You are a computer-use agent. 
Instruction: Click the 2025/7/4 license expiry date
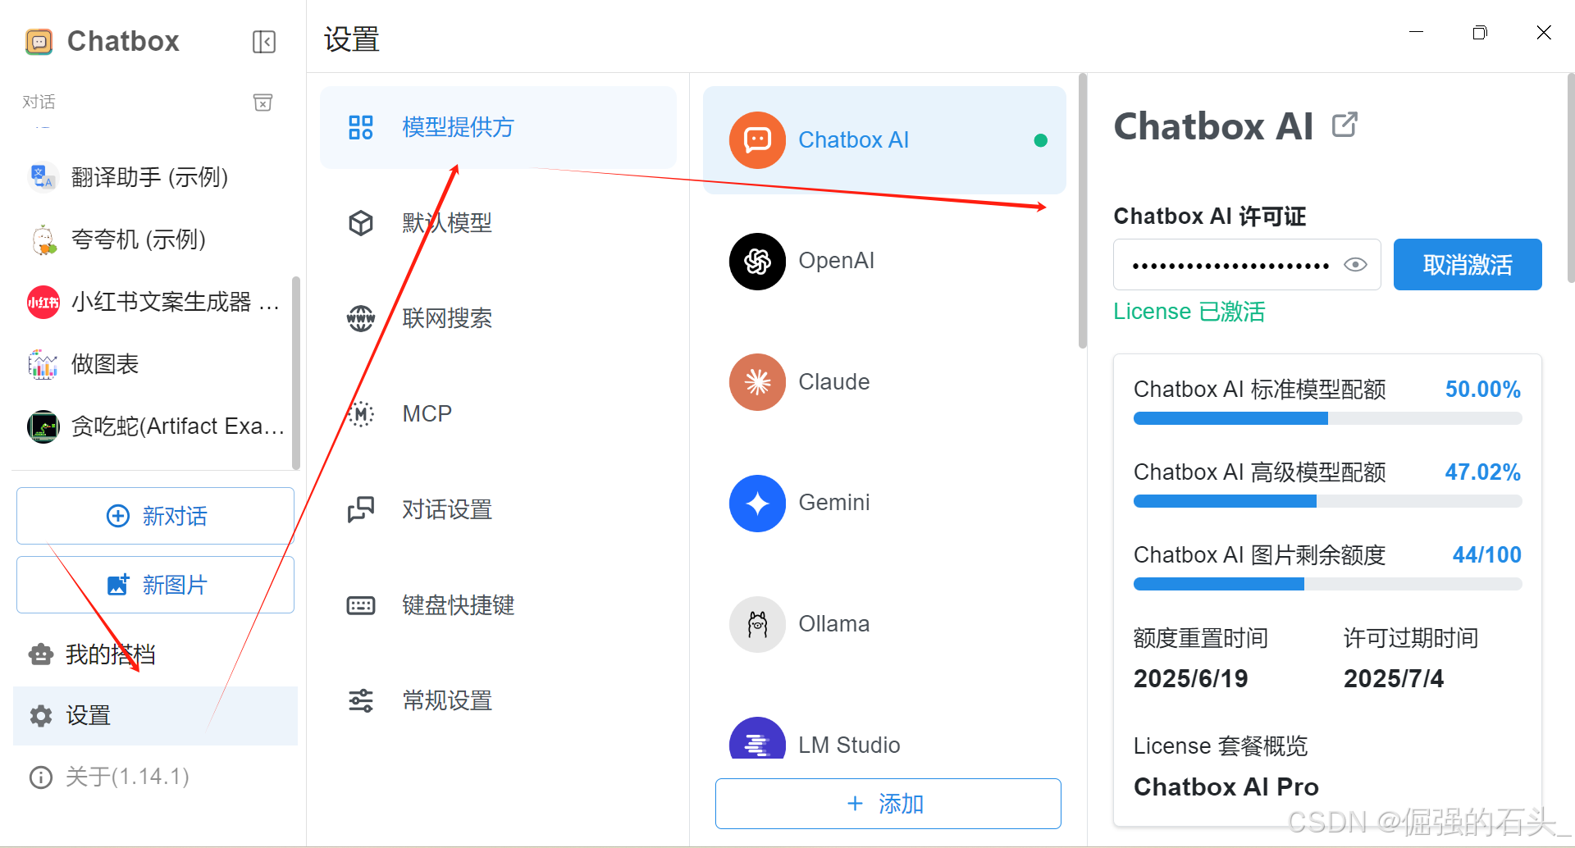[x=1394, y=678]
